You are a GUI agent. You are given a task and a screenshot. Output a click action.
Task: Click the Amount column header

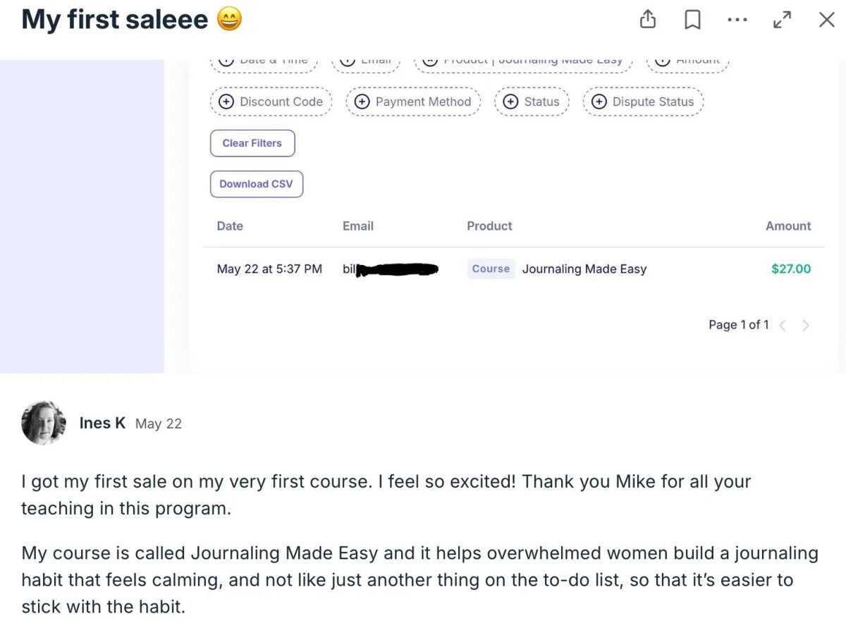tap(788, 226)
